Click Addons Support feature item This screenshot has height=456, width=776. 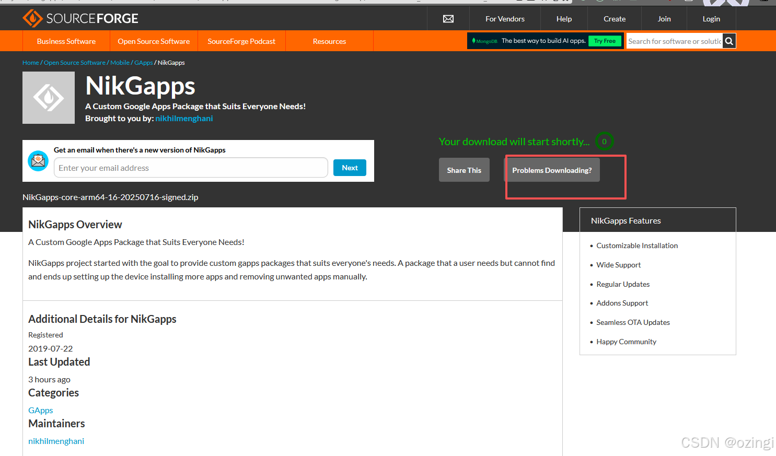pos(622,303)
